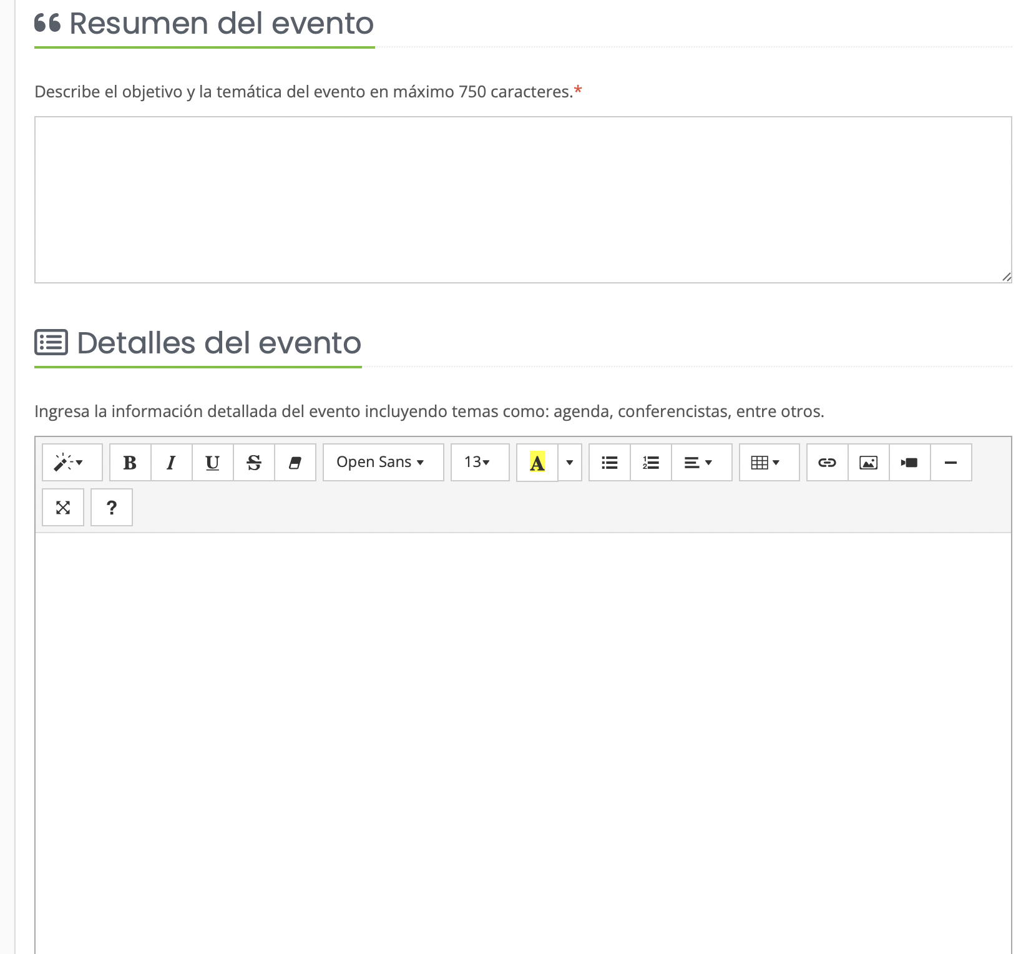This screenshot has height=954, width=1031.
Task: Toggle fullscreen editor mode
Action: (x=63, y=508)
